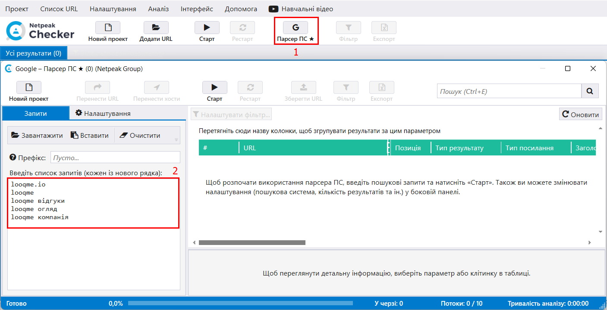Screen dimensions: 607x310
Task: Click the horizontal scrollbar thumb in results table
Action: (x=252, y=242)
